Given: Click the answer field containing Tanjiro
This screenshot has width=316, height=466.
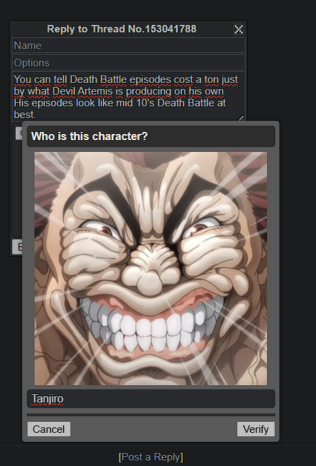Looking at the screenshot, I should click(x=151, y=398).
